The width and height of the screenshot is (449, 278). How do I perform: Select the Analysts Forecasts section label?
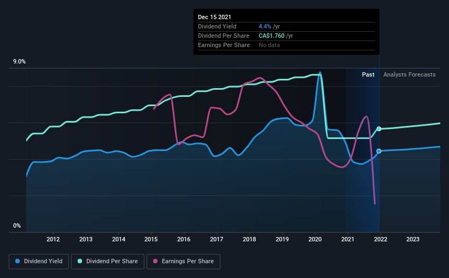(410, 74)
